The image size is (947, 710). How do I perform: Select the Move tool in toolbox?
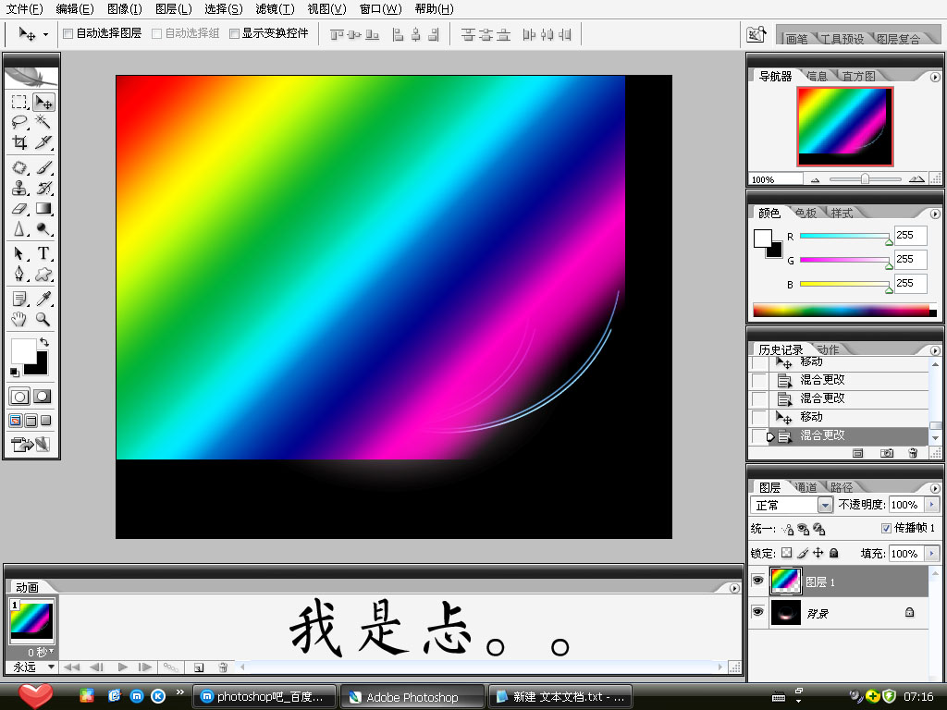[x=43, y=102]
